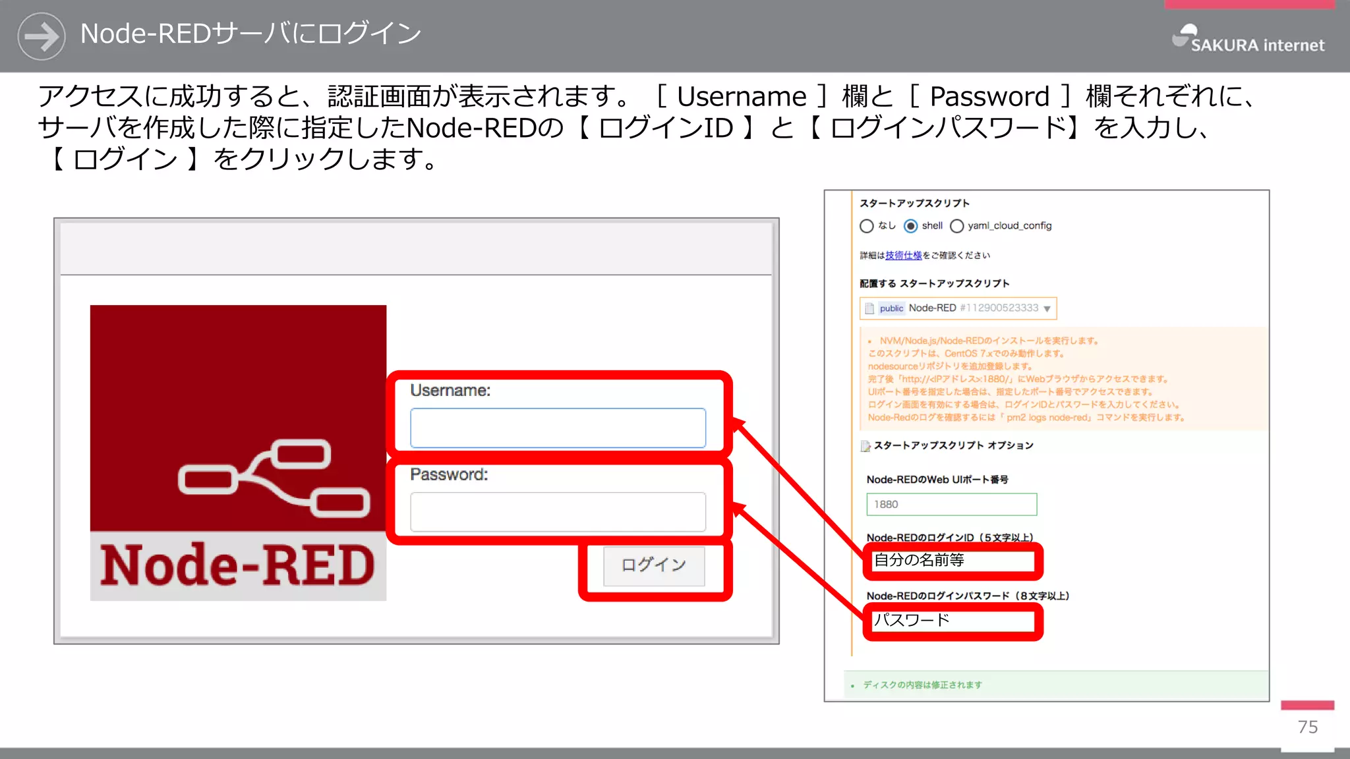The height and width of the screenshot is (759, 1350).
Task: Select the なし radio button
Action: point(867,226)
